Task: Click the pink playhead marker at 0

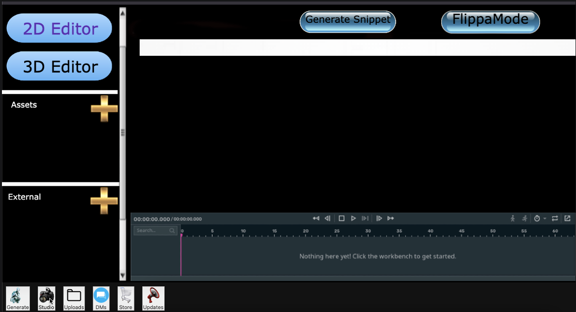Action: coord(181,235)
